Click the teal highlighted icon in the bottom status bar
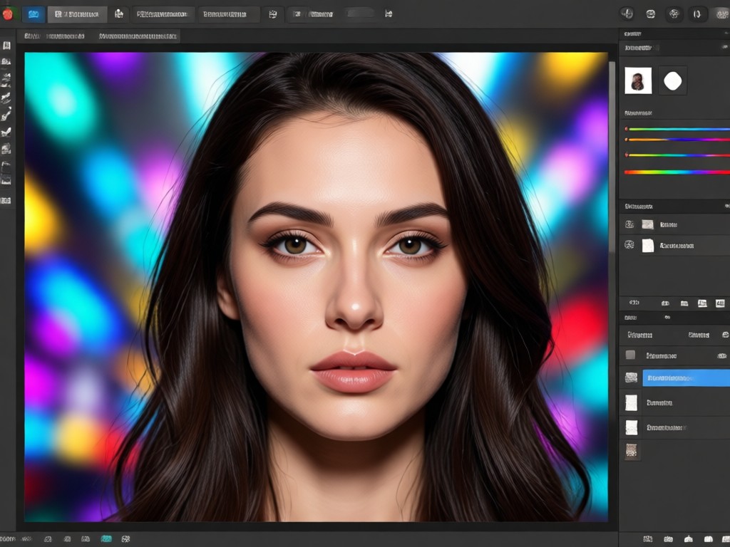The image size is (730, 547). (106, 538)
